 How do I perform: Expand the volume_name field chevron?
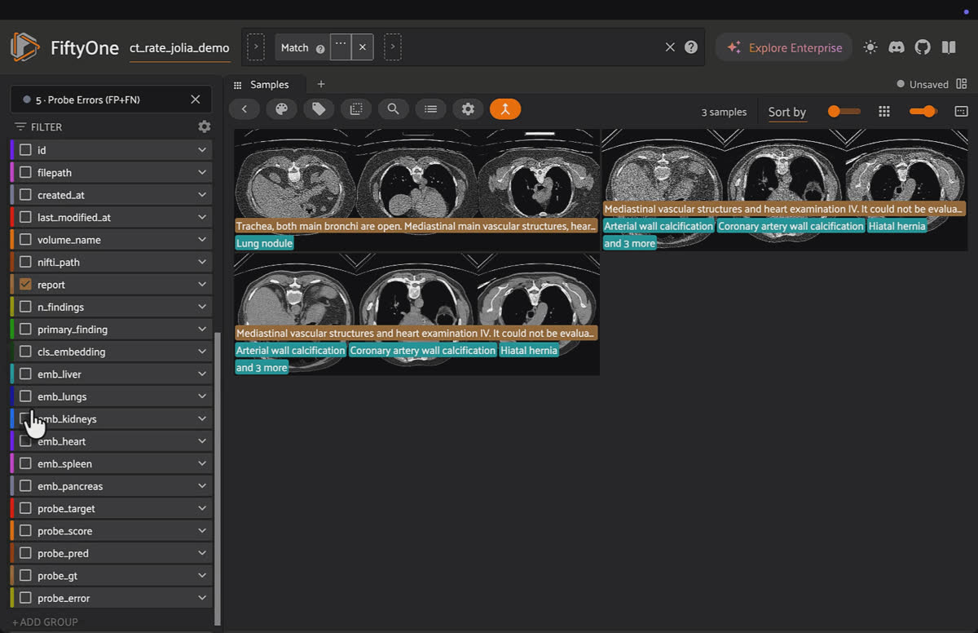pos(202,240)
